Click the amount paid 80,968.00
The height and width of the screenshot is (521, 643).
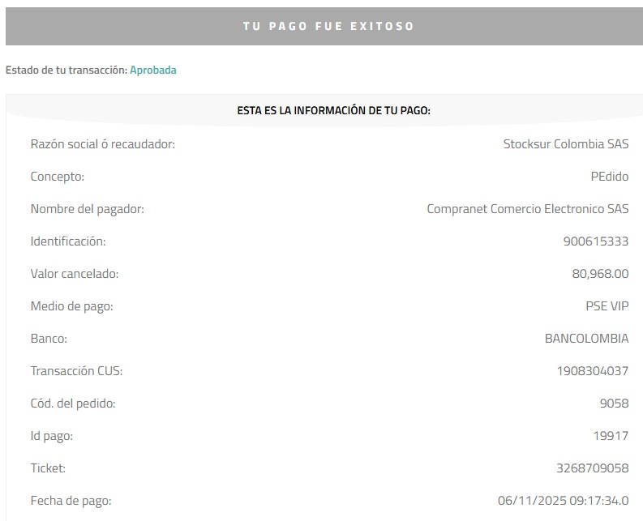point(600,274)
